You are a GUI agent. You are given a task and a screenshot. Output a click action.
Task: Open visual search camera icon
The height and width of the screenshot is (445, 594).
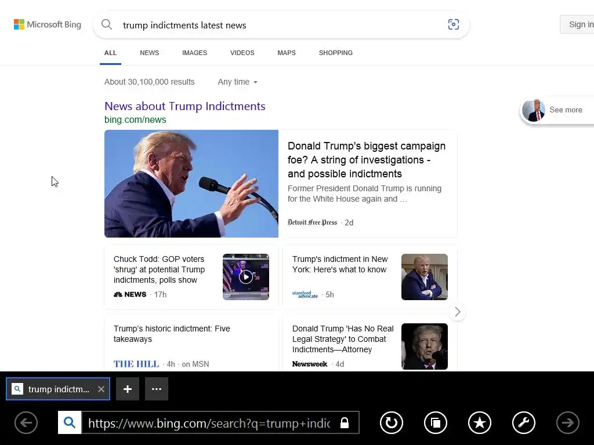click(x=454, y=24)
